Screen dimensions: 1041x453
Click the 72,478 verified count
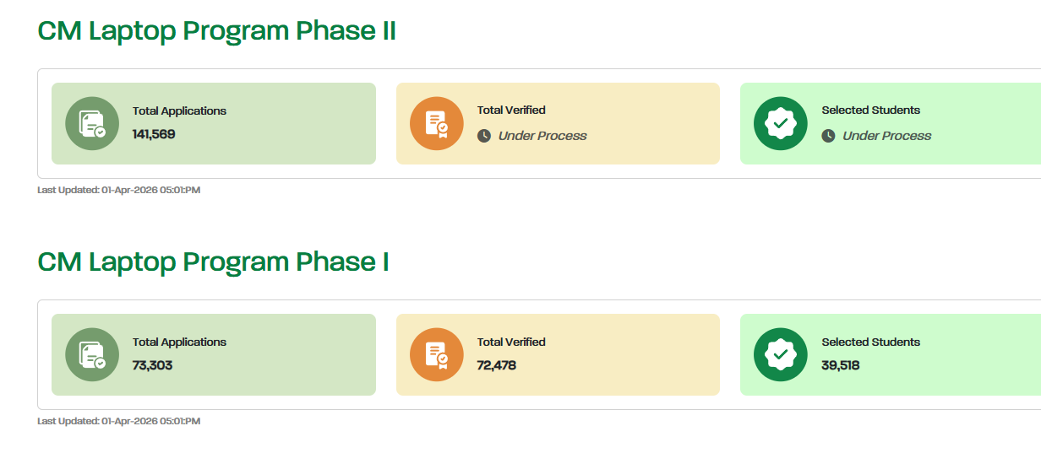click(x=497, y=365)
